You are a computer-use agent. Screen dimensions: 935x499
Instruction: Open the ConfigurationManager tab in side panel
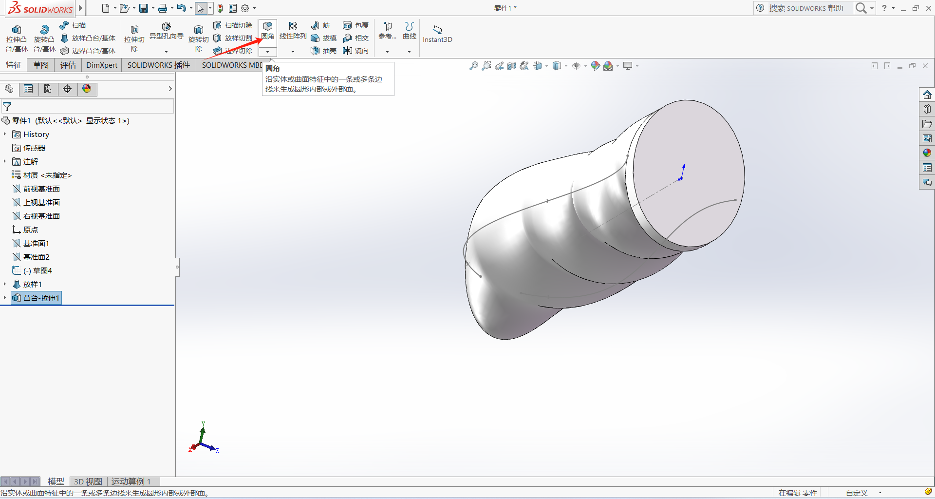(48, 89)
